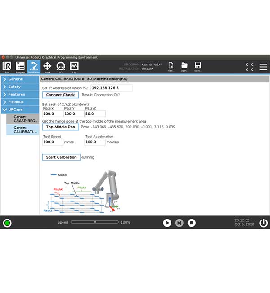Click the 'Result: Connection OK!' text
This screenshot has height=293, width=270.
point(100,95)
